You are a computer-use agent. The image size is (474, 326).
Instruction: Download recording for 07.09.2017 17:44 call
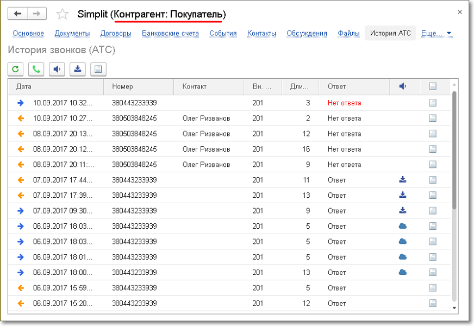[403, 180]
